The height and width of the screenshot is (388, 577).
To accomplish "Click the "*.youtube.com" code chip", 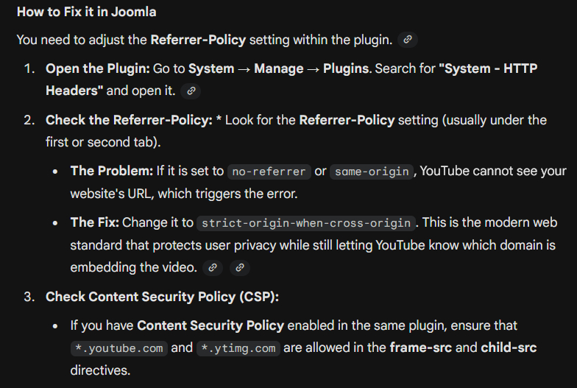I will coord(118,348).
